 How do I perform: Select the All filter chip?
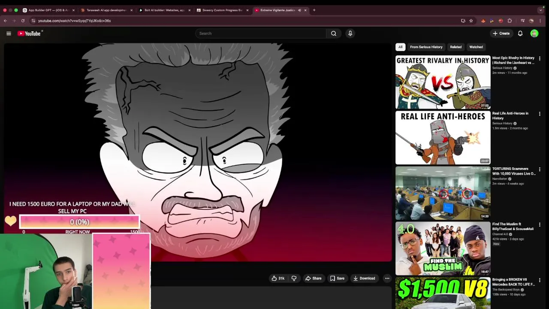pos(400,47)
